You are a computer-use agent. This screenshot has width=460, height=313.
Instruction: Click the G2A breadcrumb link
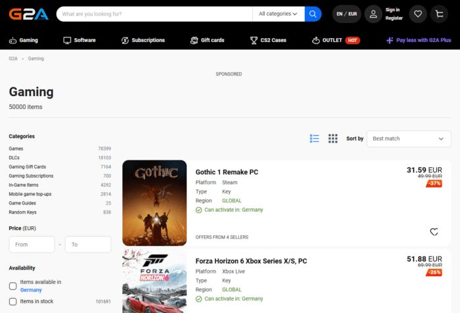[13, 59]
